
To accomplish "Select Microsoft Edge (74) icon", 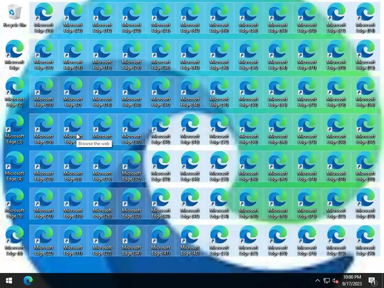I will 307,166.
